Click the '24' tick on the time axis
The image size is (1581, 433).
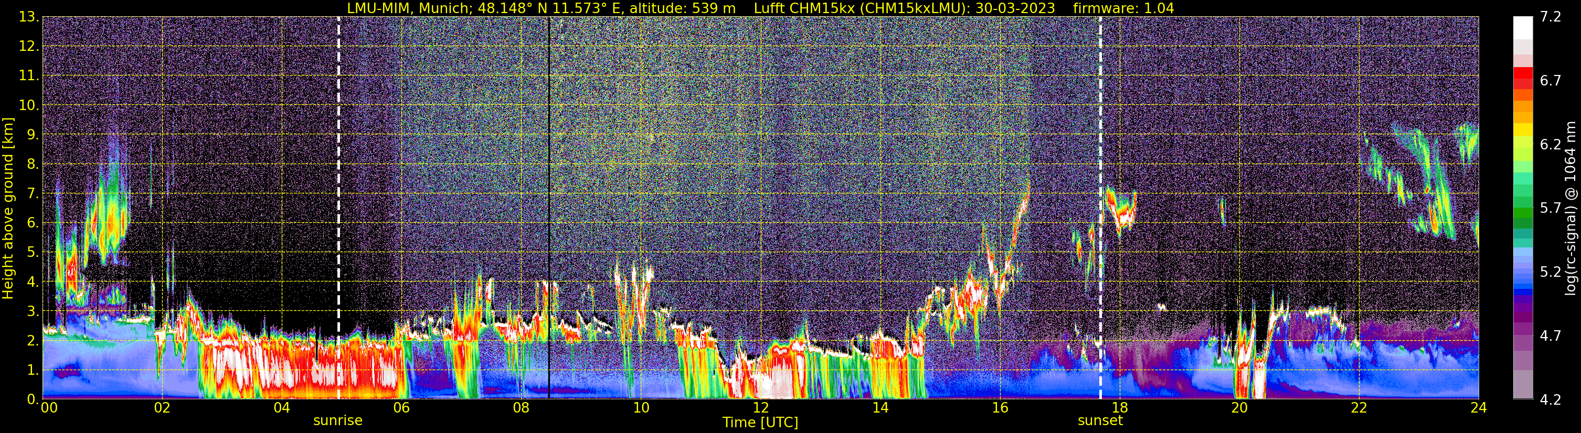(1479, 408)
